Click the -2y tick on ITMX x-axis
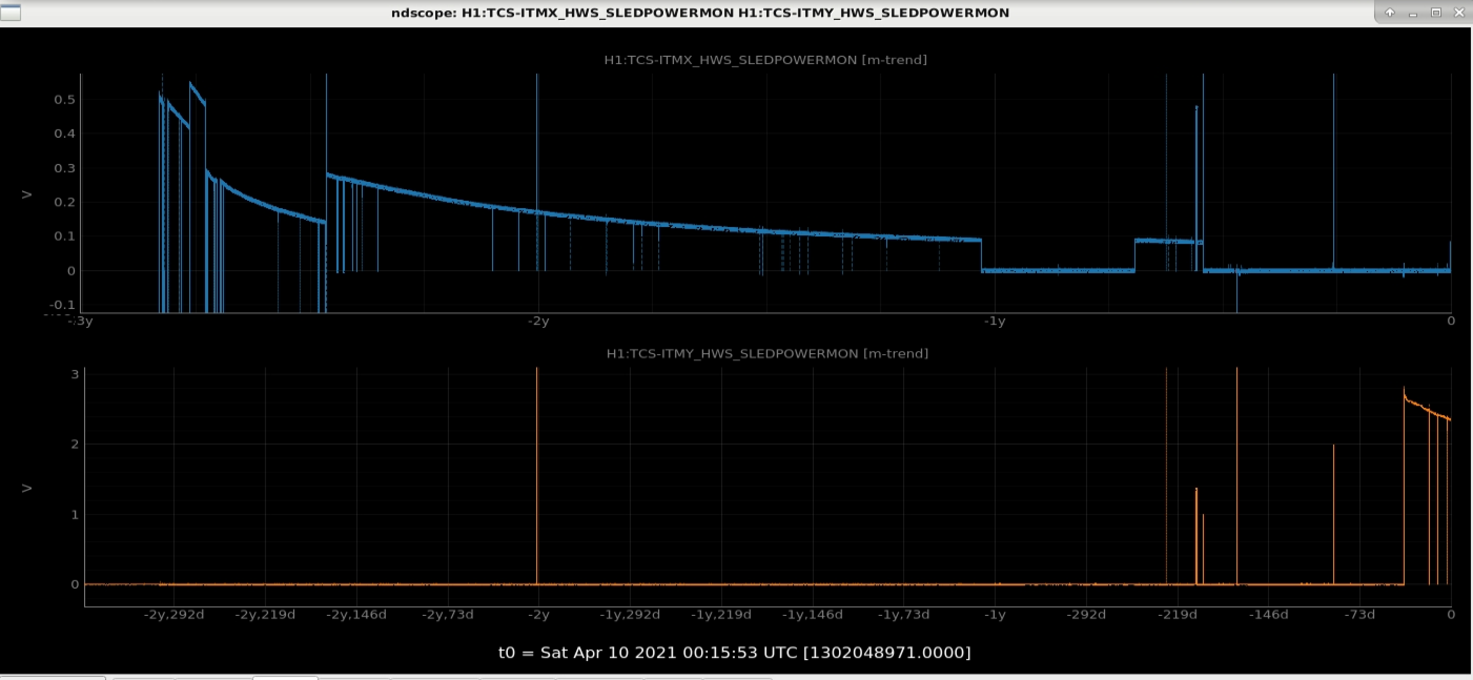The height and width of the screenshot is (680, 1473). [538, 321]
